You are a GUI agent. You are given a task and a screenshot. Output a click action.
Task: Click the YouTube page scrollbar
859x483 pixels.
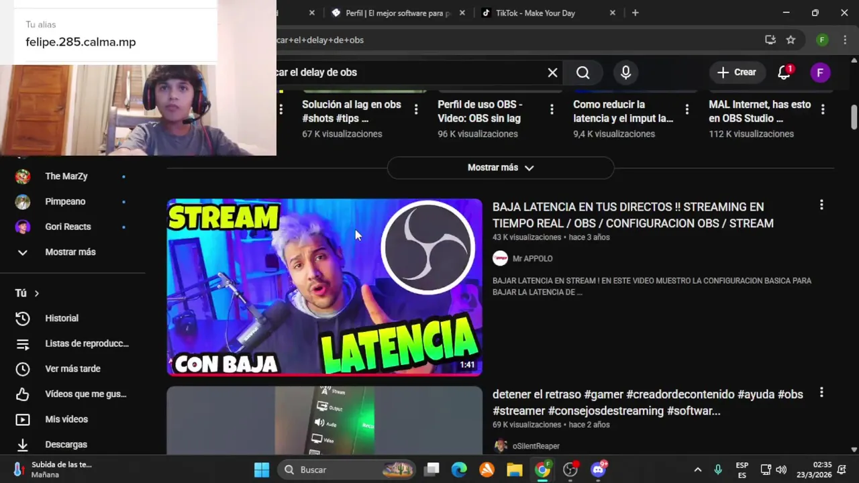[854, 118]
